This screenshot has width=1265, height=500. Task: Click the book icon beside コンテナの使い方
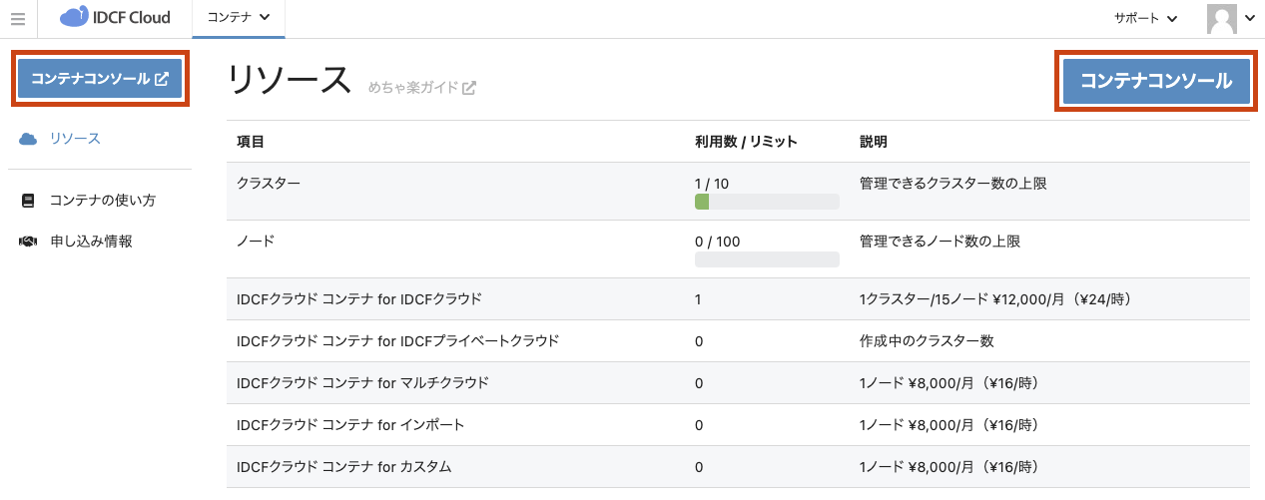click(x=28, y=201)
